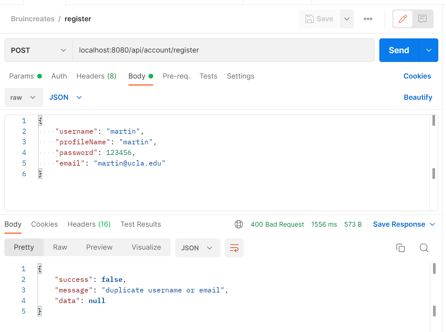Collapse the request body opening brace fold
Image resolution: width=446 pixels, height=332 pixels.
tap(40, 120)
